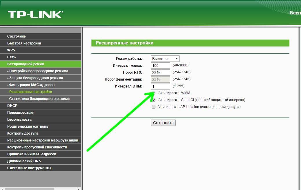Click the Сохранить button
Viewport: 301px width, 190px height.
(x=163, y=123)
